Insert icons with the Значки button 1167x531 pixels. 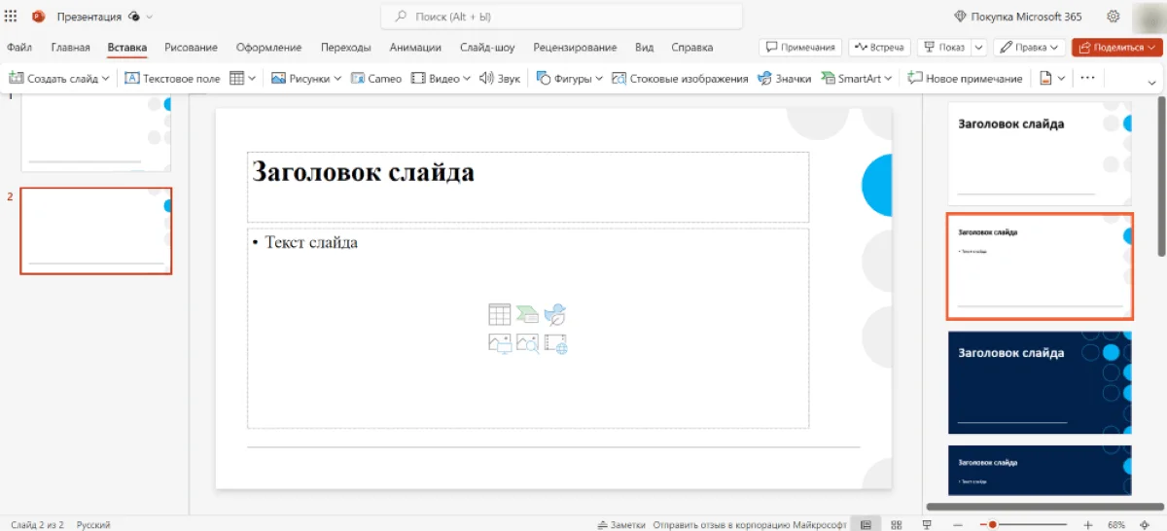tap(784, 79)
